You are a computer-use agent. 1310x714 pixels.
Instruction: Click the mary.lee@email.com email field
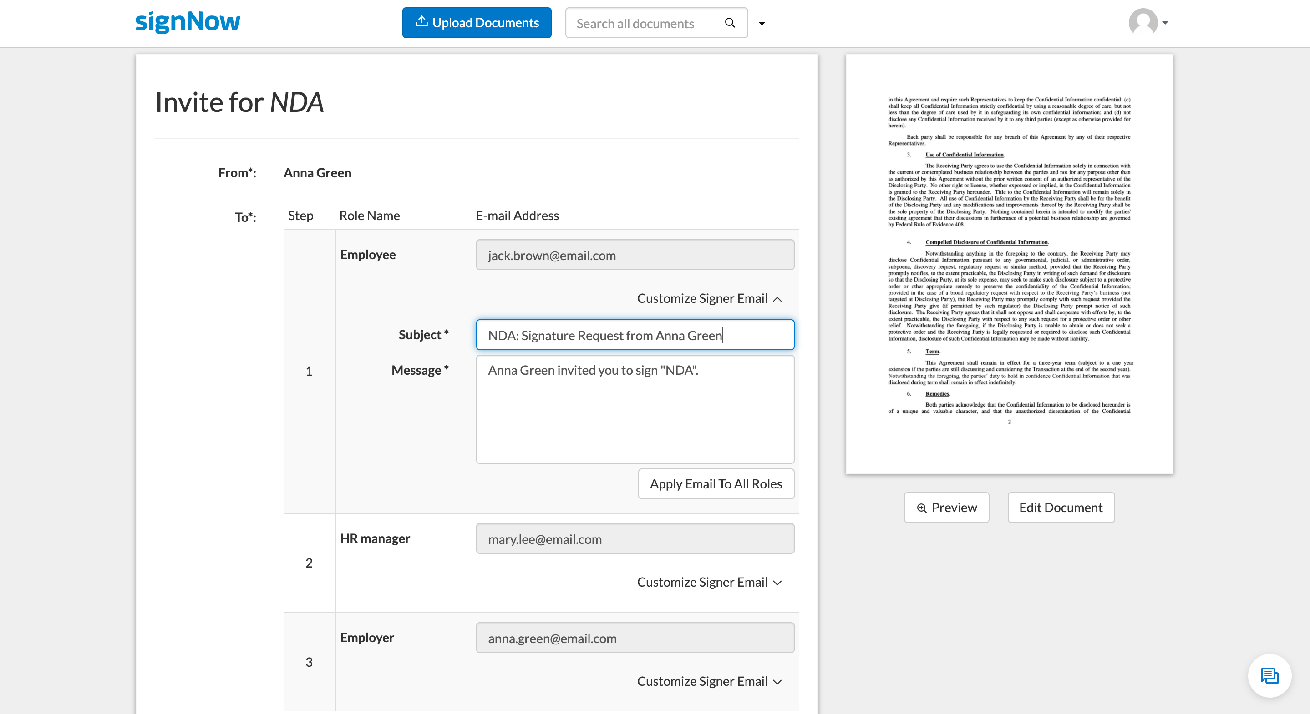635,538
